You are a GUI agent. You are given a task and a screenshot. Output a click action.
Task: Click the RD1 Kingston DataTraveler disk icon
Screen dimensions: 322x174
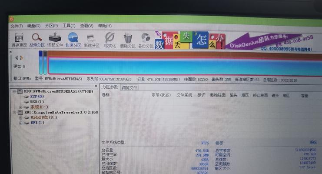click(x=20, y=112)
